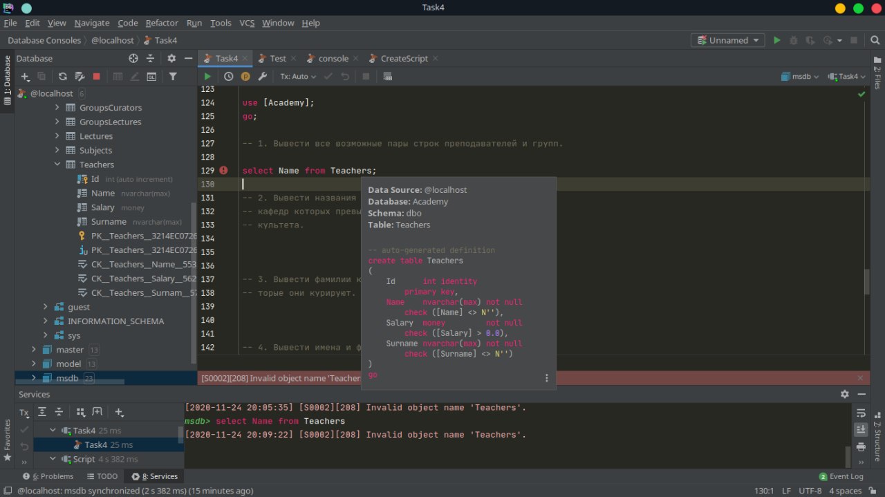The width and height of the screenshot is (885, 497).
Task: Open the Refactor menu
Action: point(162,23)
